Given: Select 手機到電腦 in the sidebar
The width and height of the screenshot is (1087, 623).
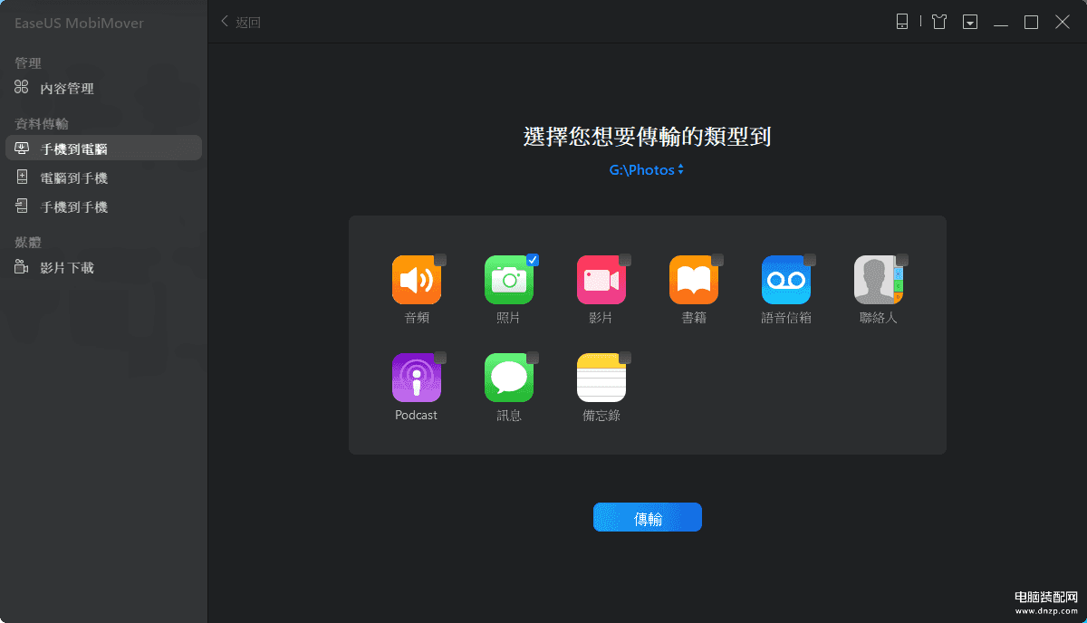Looking at the screenshot, I should click(x=103, y=149).
